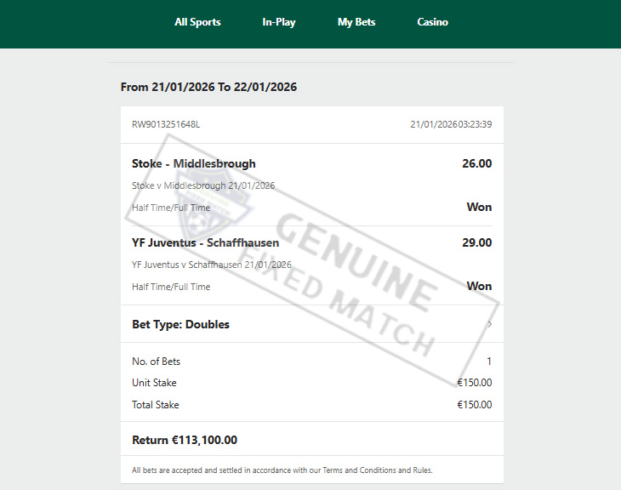This screenshot has width=621, height=490.
Task: Click the Total Stake €150.00 amount
Action: [x=475, y=405]
